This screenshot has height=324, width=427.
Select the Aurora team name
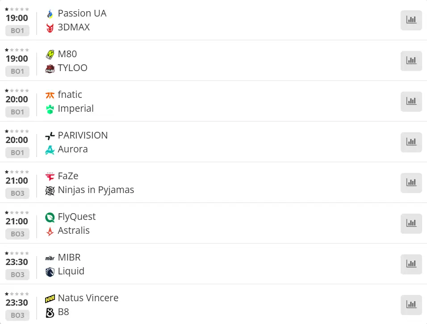(73, 149)
